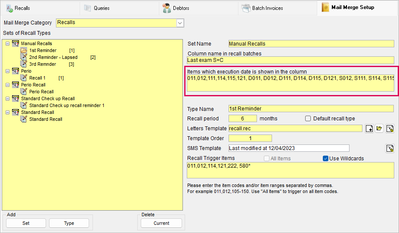
Task: Click the Template Order field
Action: click(250, 138)
